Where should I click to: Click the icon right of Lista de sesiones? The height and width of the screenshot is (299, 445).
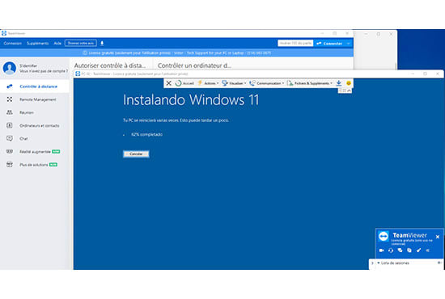pyautogui.click(x=439, y=263)
